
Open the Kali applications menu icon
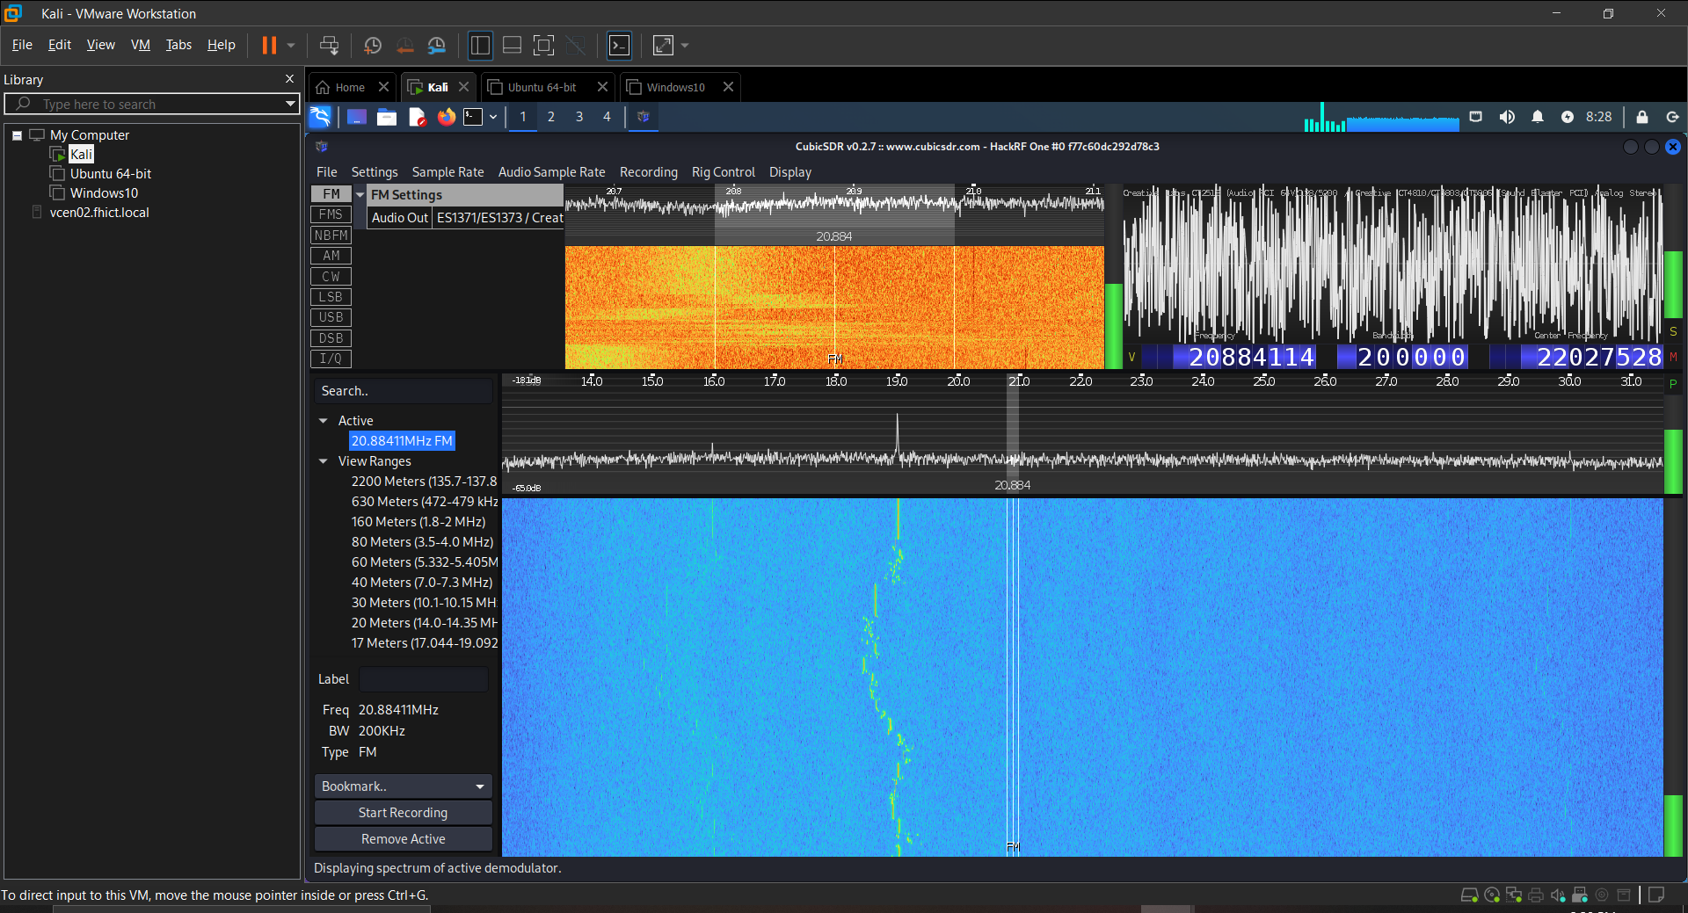pyautogui.click(x=320, y=117)
